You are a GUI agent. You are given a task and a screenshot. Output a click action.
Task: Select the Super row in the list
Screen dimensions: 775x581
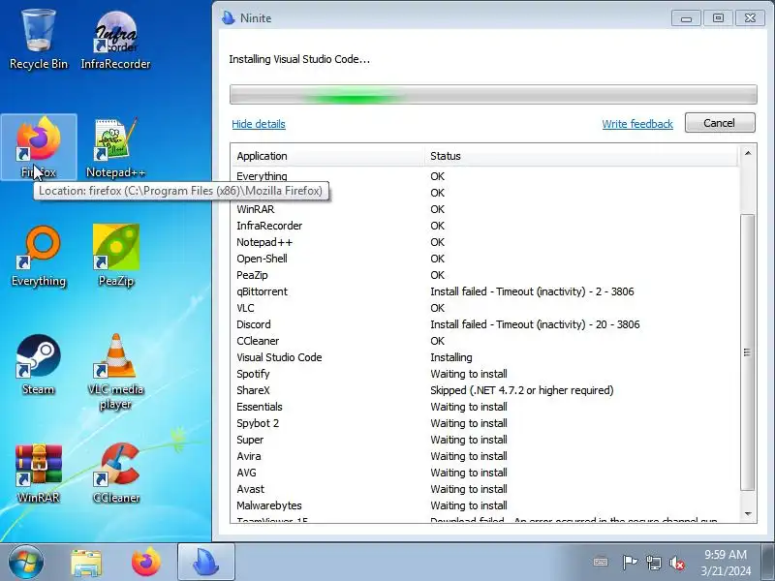pos(484,440)
